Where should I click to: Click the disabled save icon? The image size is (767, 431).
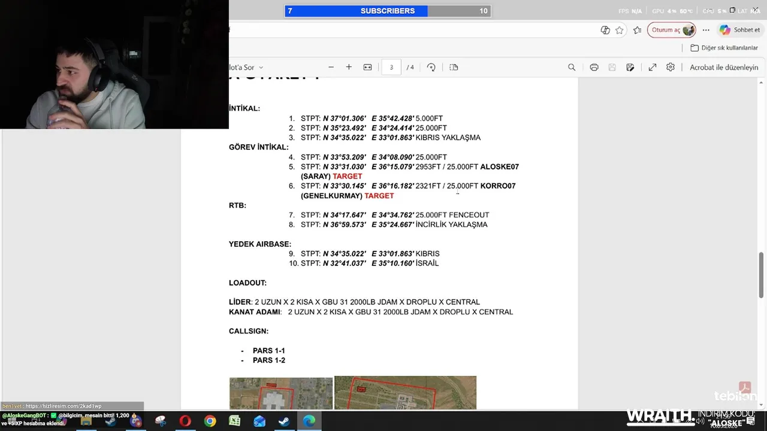[x=612, y=67]
